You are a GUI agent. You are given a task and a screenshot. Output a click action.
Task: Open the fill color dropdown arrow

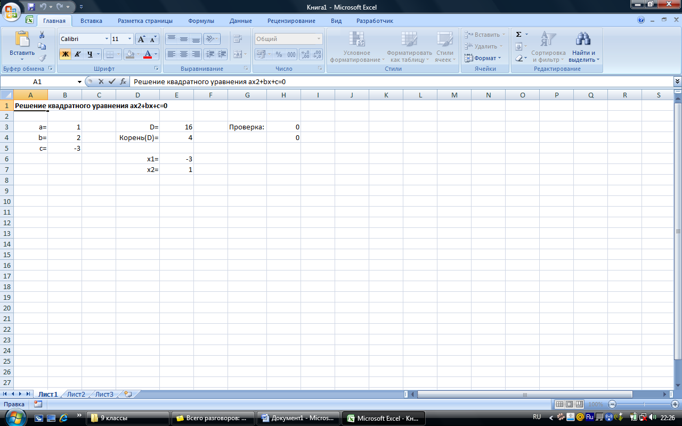coord(138,54)
